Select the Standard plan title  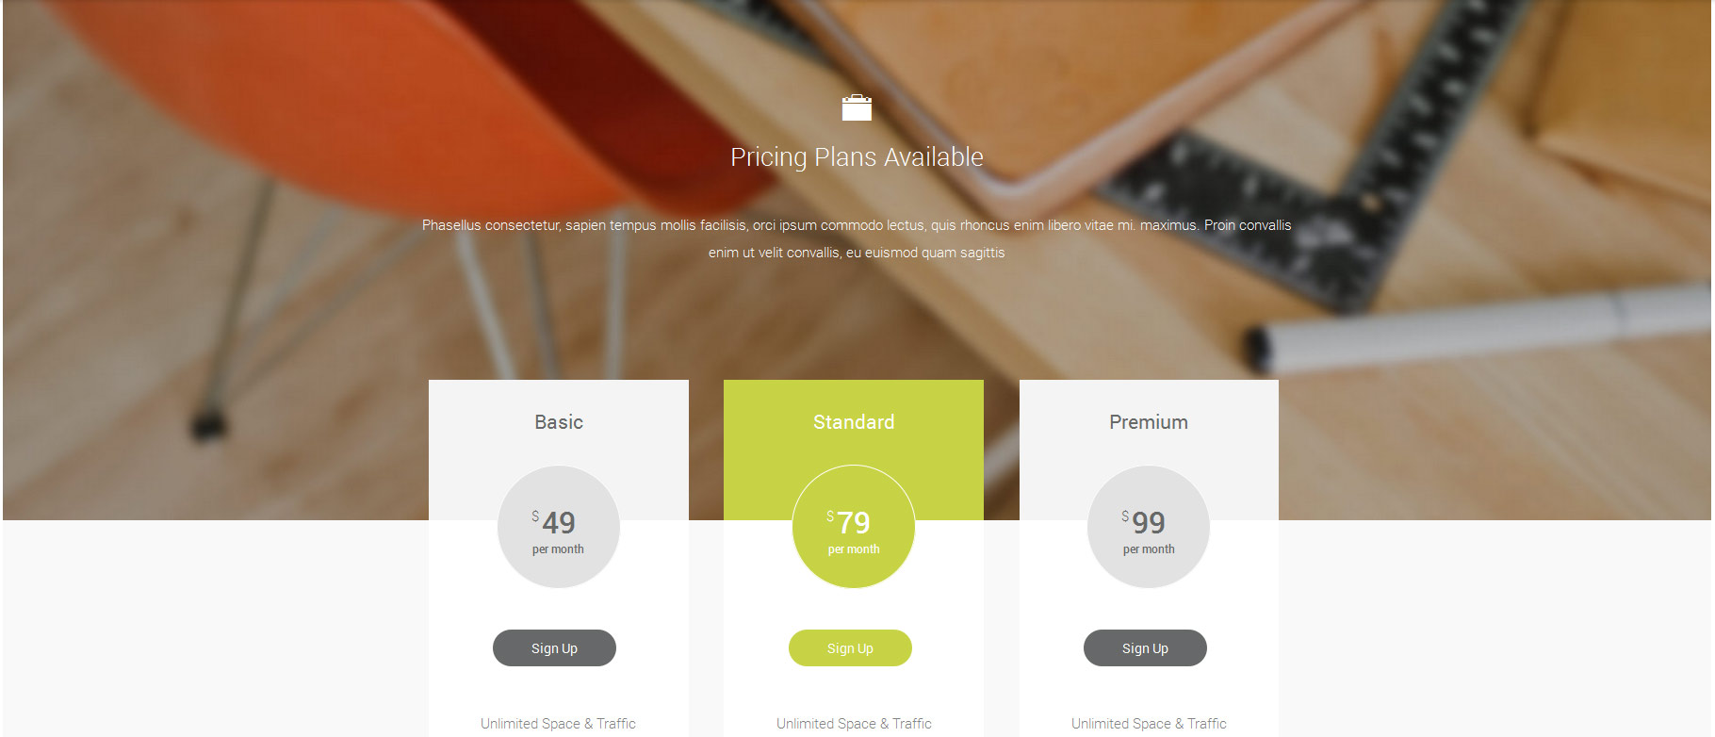[854, 422]
